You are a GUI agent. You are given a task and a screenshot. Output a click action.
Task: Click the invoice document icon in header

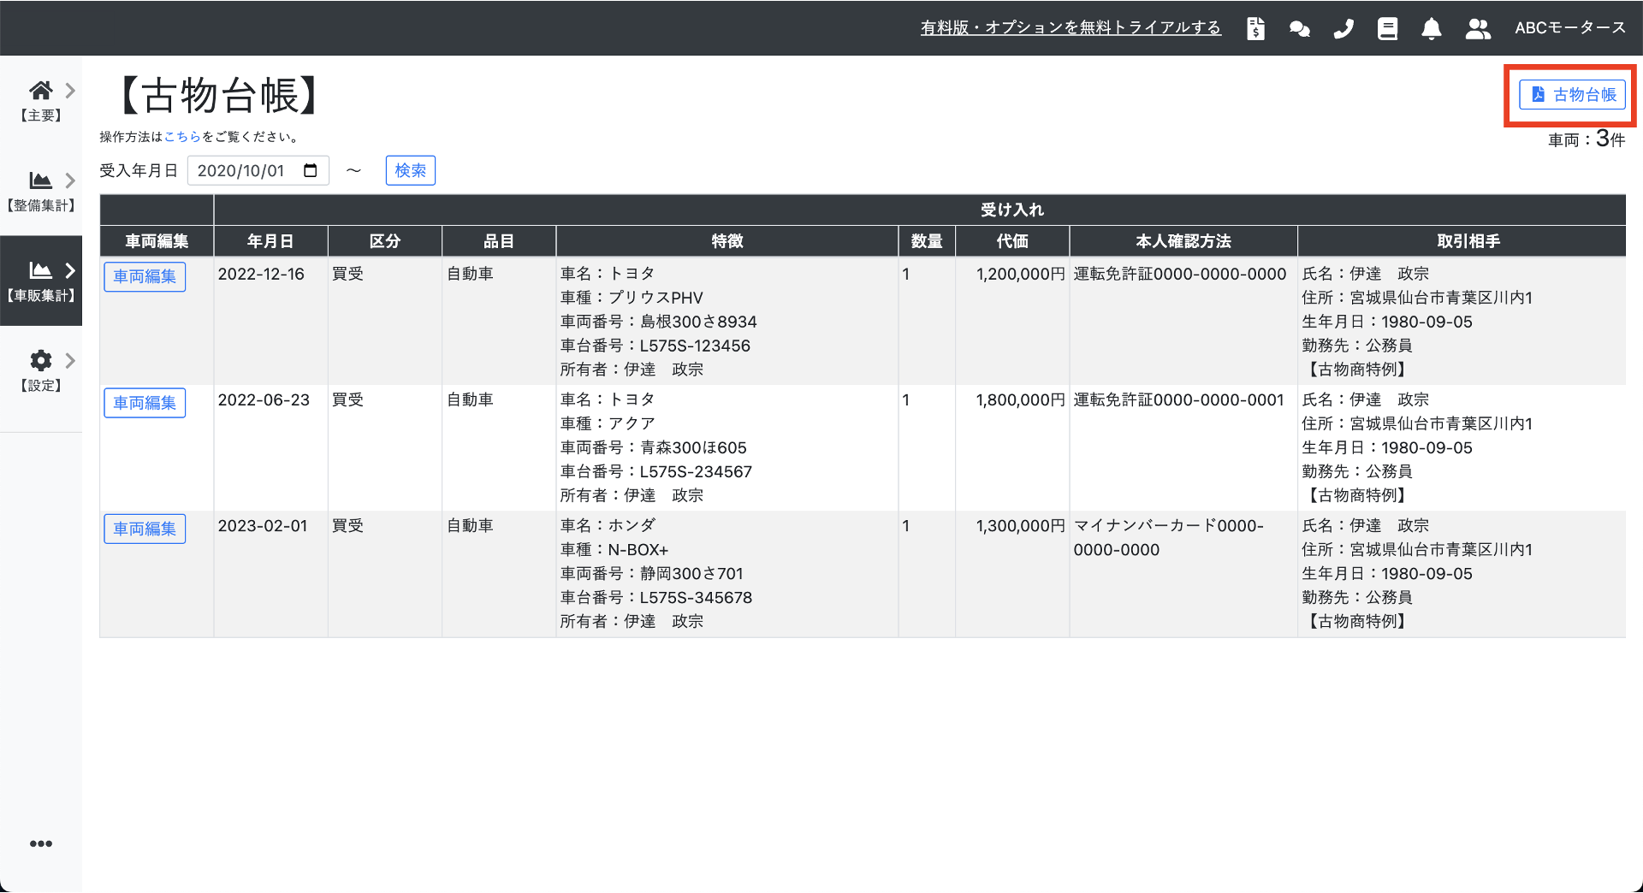[1255, 28]
